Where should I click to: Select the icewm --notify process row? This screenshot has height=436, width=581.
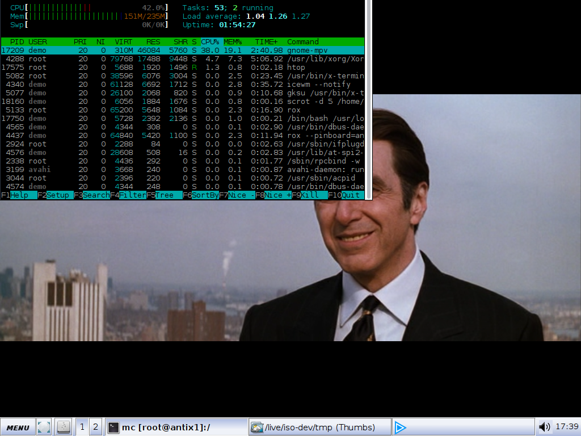[x=183, y=85]
